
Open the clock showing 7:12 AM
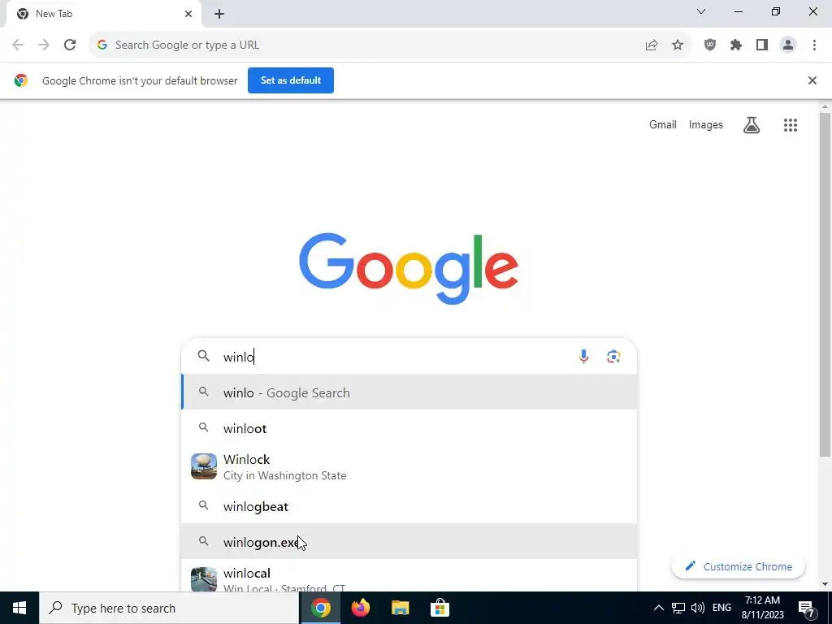[762, 608]
